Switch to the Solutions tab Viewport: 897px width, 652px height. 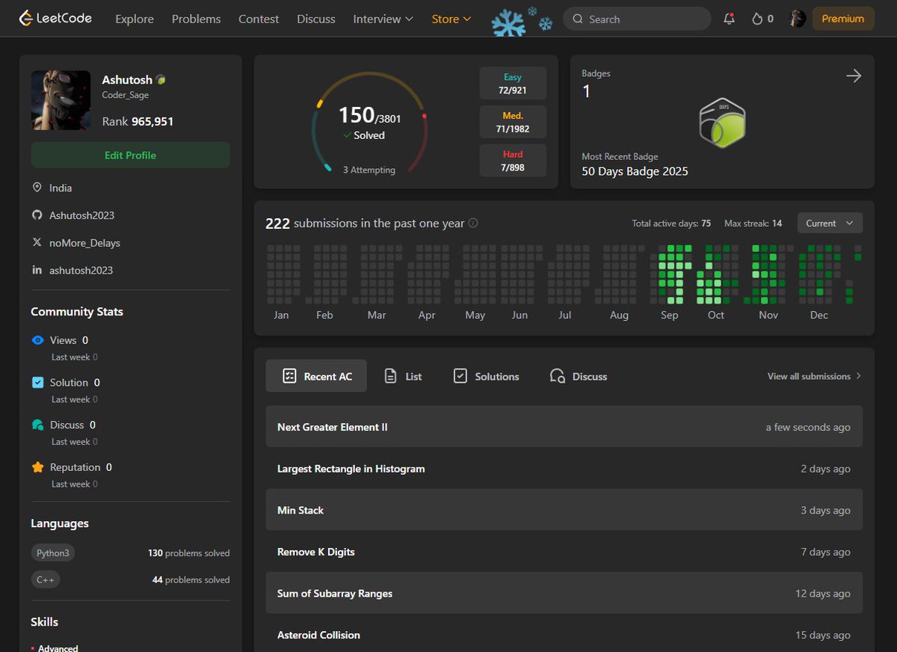pyautogui.click(x=486, y=376)
